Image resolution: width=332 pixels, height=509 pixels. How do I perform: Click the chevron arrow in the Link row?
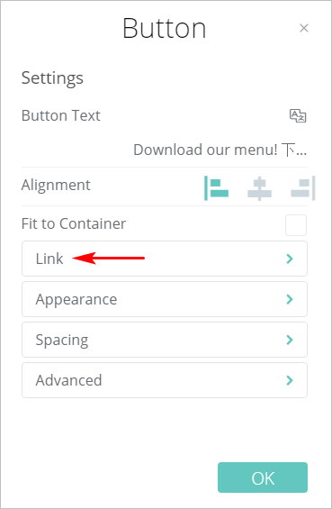(x=290, y=259)
